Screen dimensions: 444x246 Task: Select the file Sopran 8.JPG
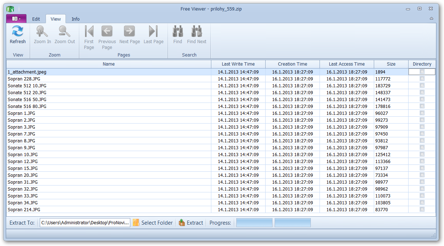click(21, 141)
